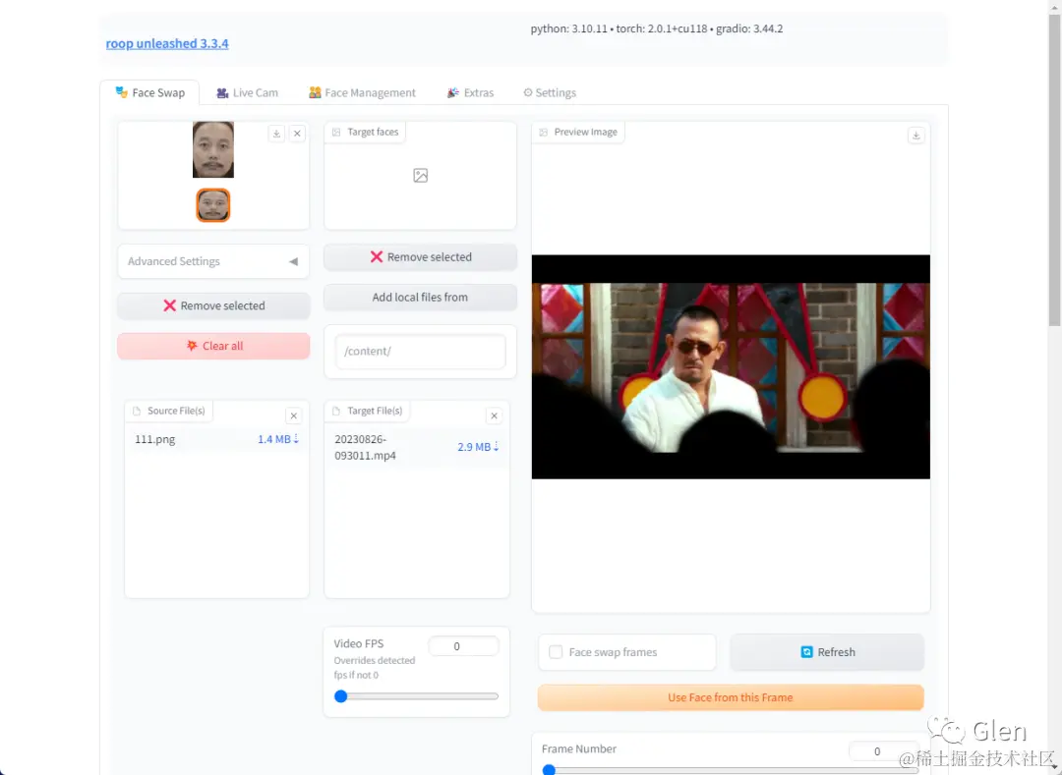This screenshot has width=1062, height=775.
Task: Click Use Face from this Frame
Action: coord(730,697)
